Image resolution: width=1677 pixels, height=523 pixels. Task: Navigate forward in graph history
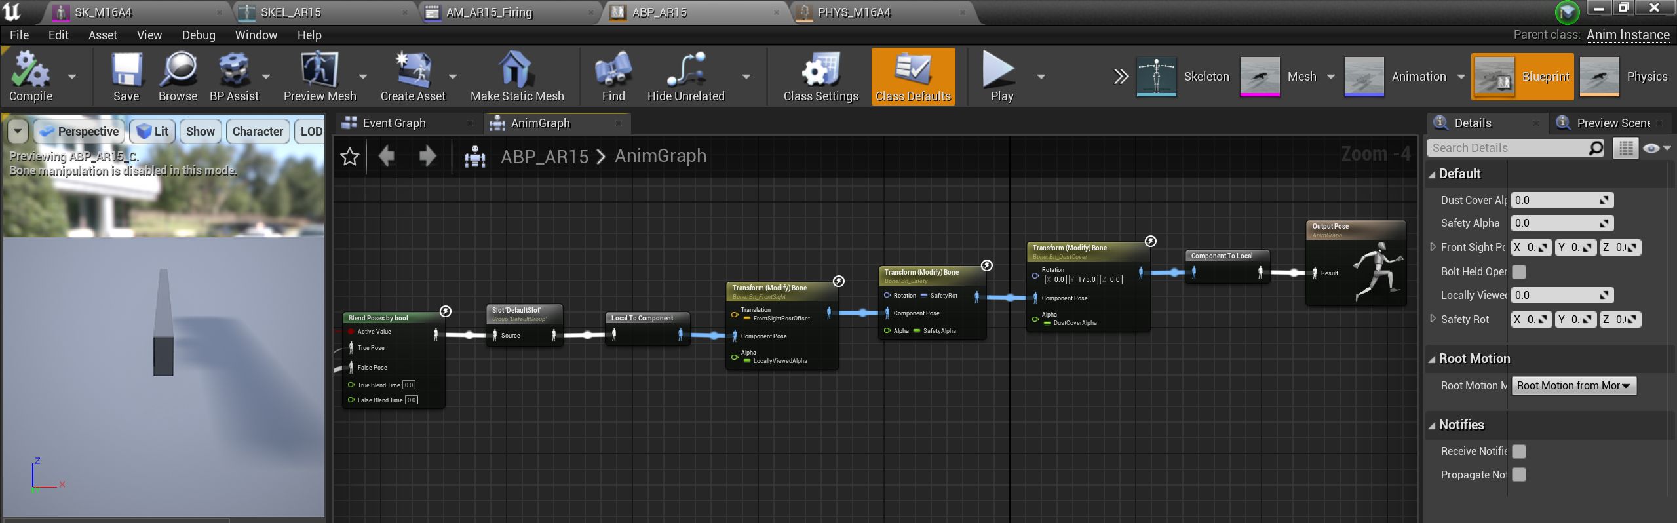(427, 157)
